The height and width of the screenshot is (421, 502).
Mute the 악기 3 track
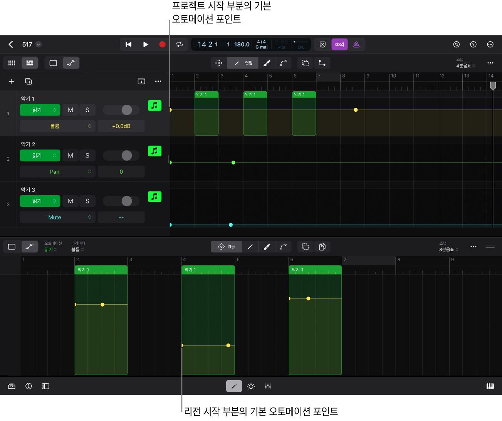71,201
